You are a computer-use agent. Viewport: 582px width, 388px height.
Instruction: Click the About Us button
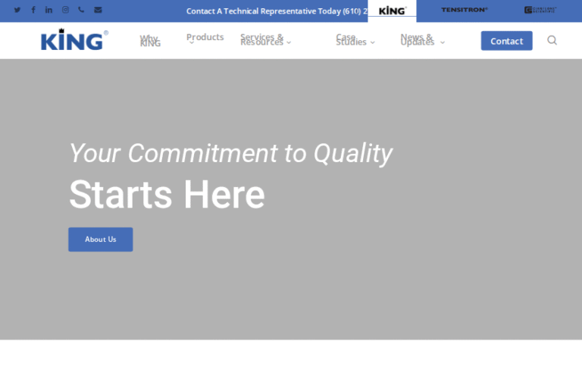point(101,239)
